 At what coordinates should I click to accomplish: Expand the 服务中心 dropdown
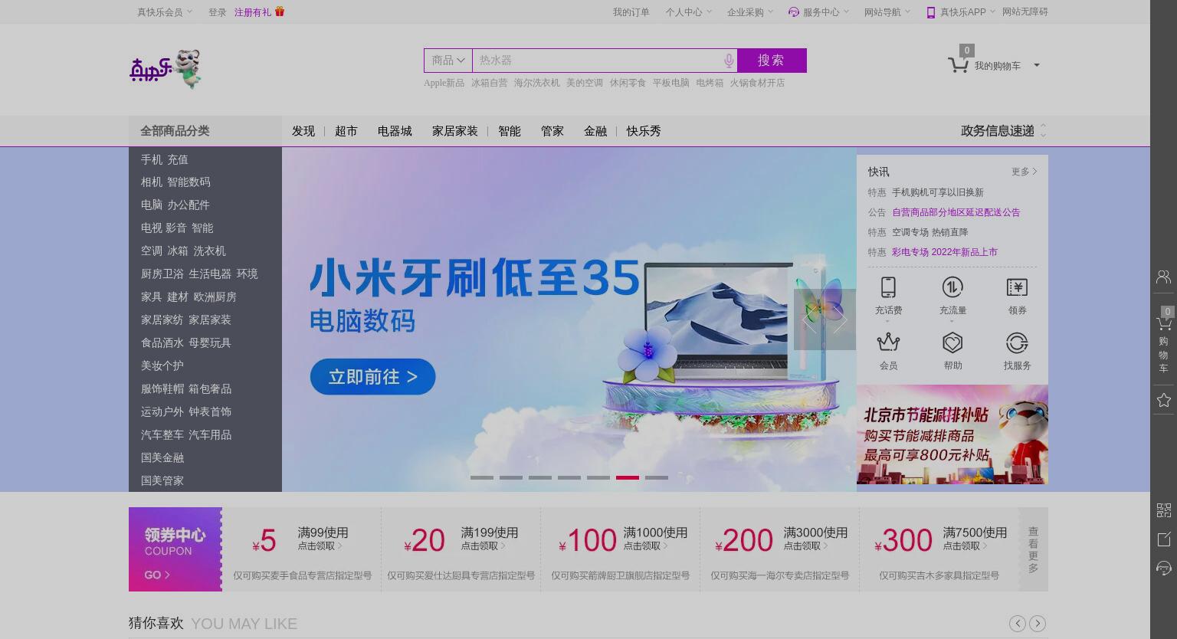pos(846,11)
